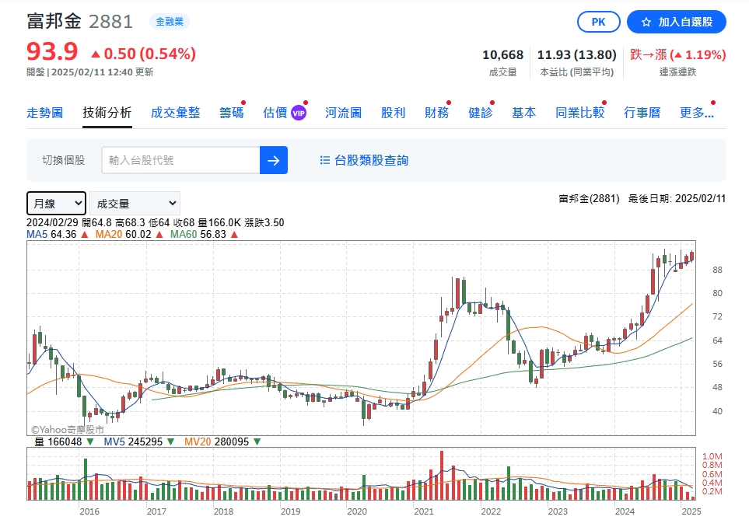Screen dimensions: 749x527
Task: Click the 10,668 成交量 value
Action: (x=503, y=55)
